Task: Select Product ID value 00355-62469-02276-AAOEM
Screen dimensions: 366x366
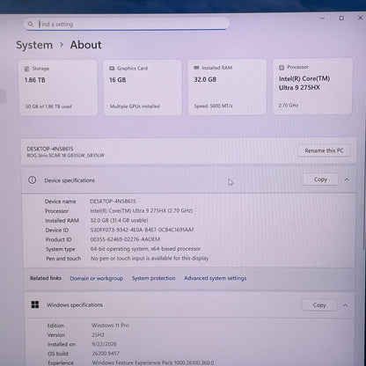Action: point(125,239)
